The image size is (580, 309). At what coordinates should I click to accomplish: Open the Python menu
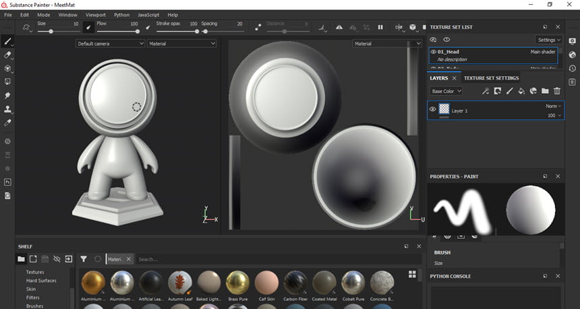[x=121, y=15]
